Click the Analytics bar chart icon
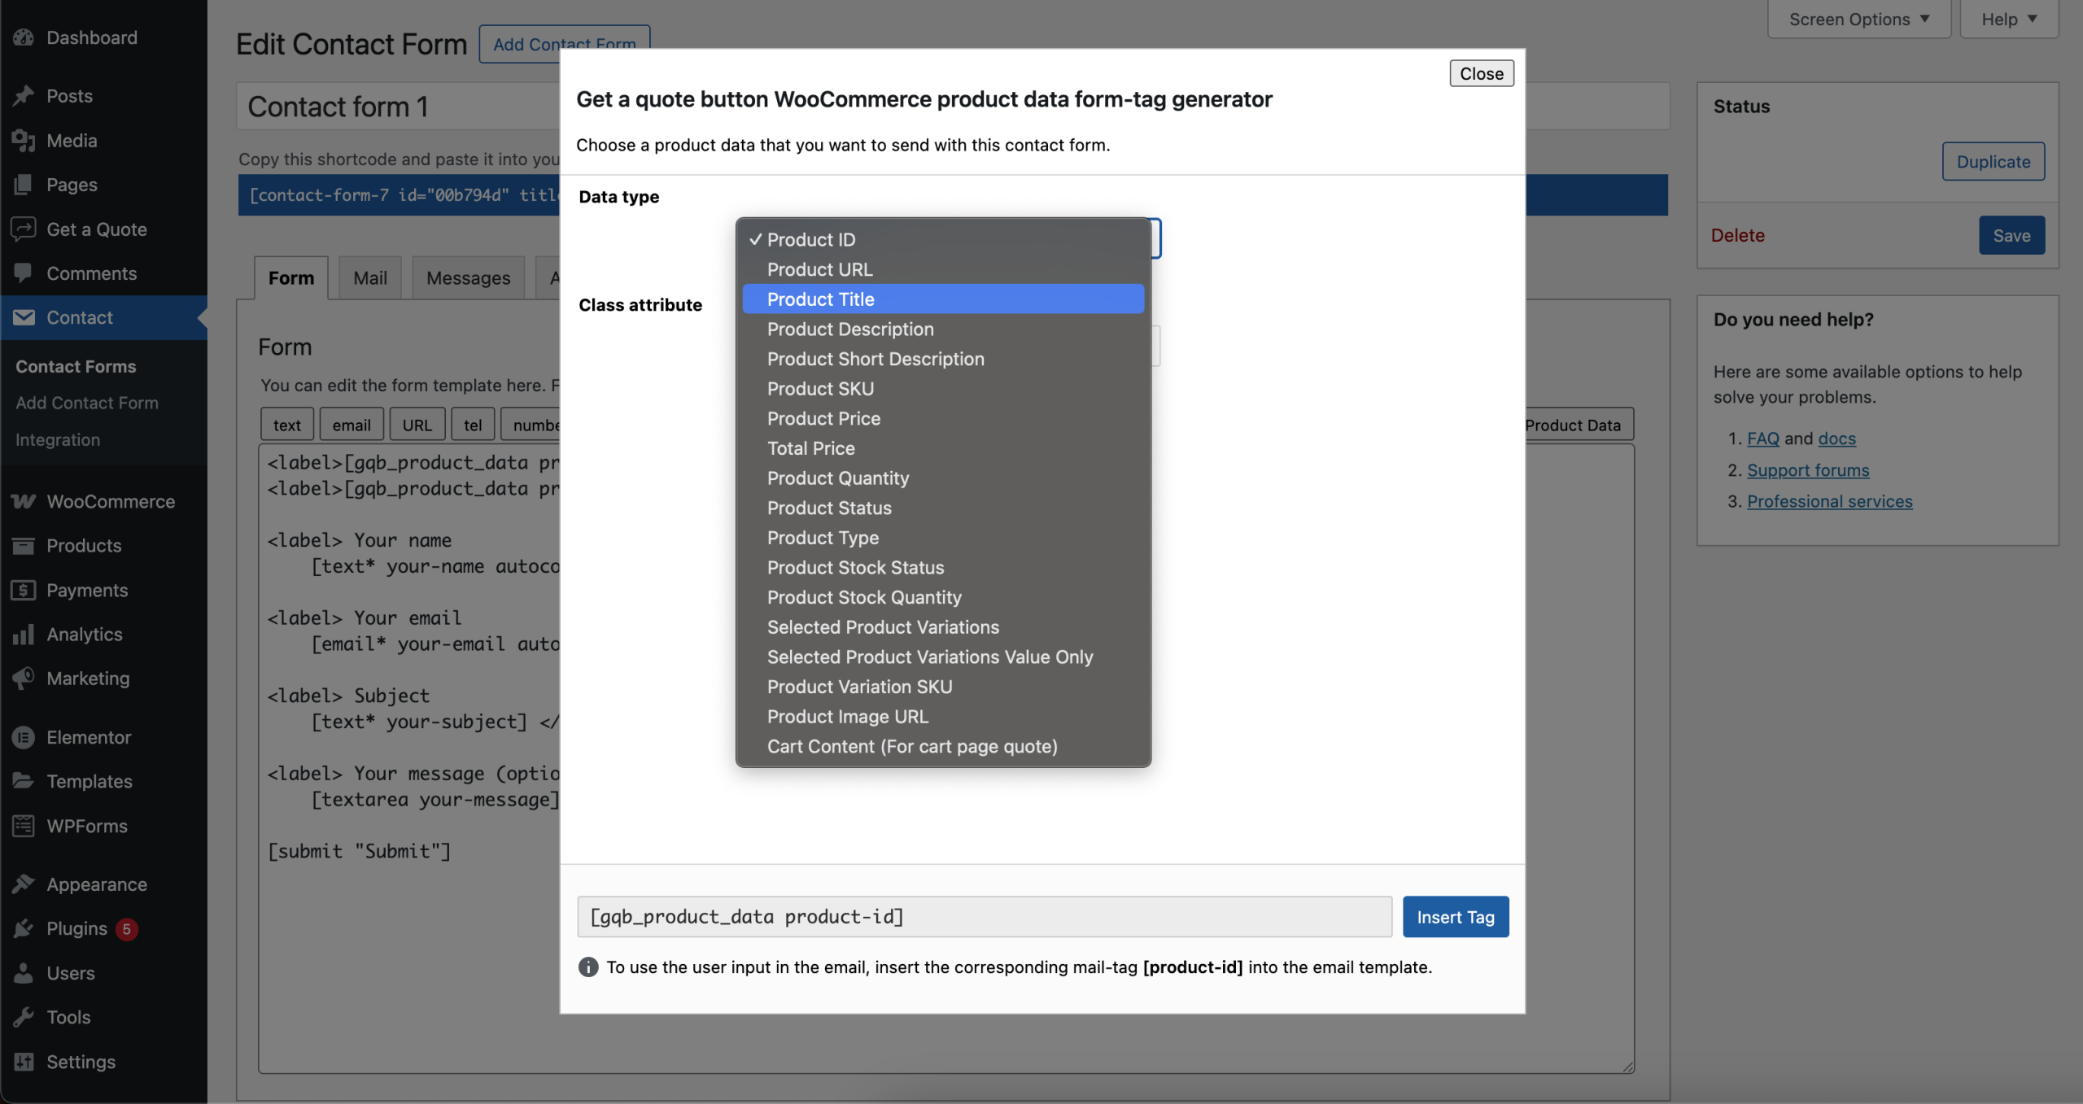 pos(24,634)
